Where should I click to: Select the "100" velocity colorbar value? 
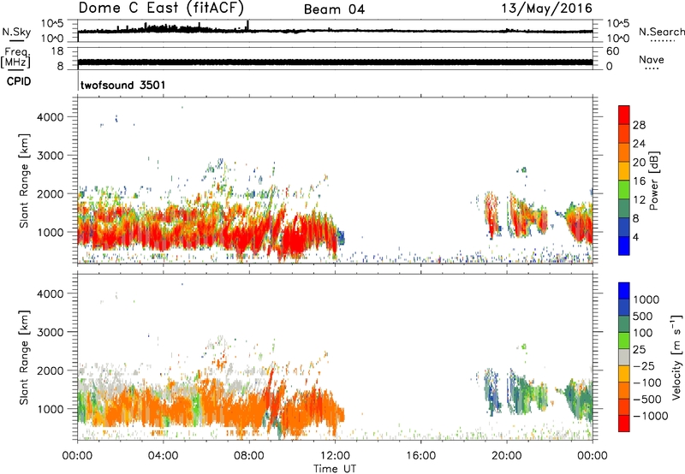[643, 333]
